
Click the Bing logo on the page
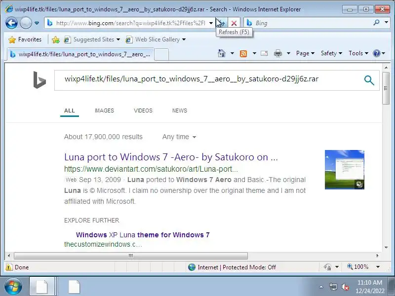(39, 80)
